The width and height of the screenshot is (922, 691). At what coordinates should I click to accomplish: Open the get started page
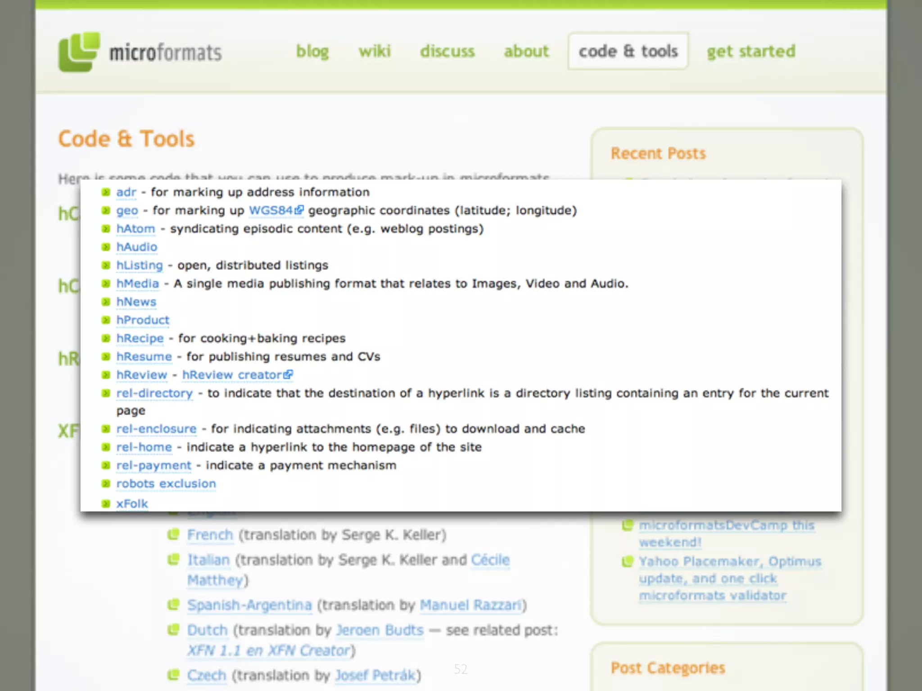tap(751, 51)
